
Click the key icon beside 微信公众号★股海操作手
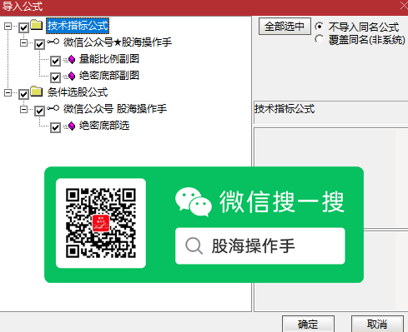pyautogui.click(x=53, y=42)
